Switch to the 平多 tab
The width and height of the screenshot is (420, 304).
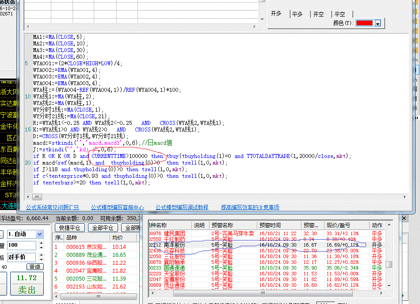tap(298, 14)
